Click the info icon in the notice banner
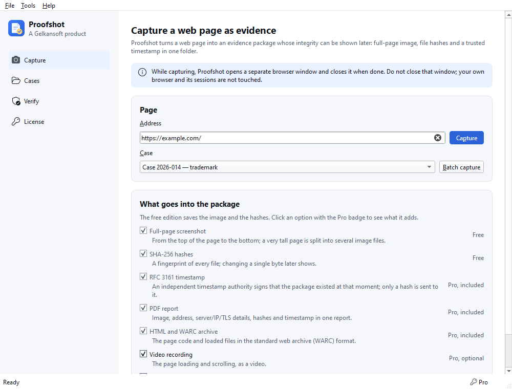This screenshot has height=389, width=512. [x=142, y=72]
